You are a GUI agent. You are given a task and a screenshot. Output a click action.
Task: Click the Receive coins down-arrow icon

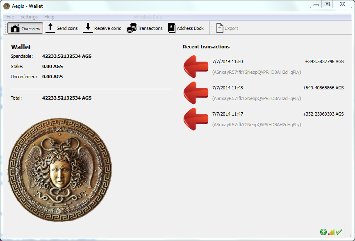pyautogui.click(x=88, y=28)
